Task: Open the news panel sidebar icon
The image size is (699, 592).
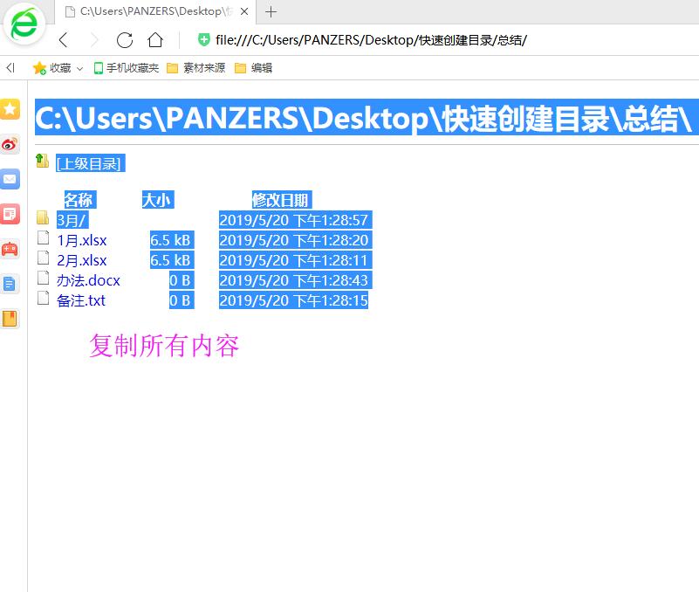Action: coord(10,214)
